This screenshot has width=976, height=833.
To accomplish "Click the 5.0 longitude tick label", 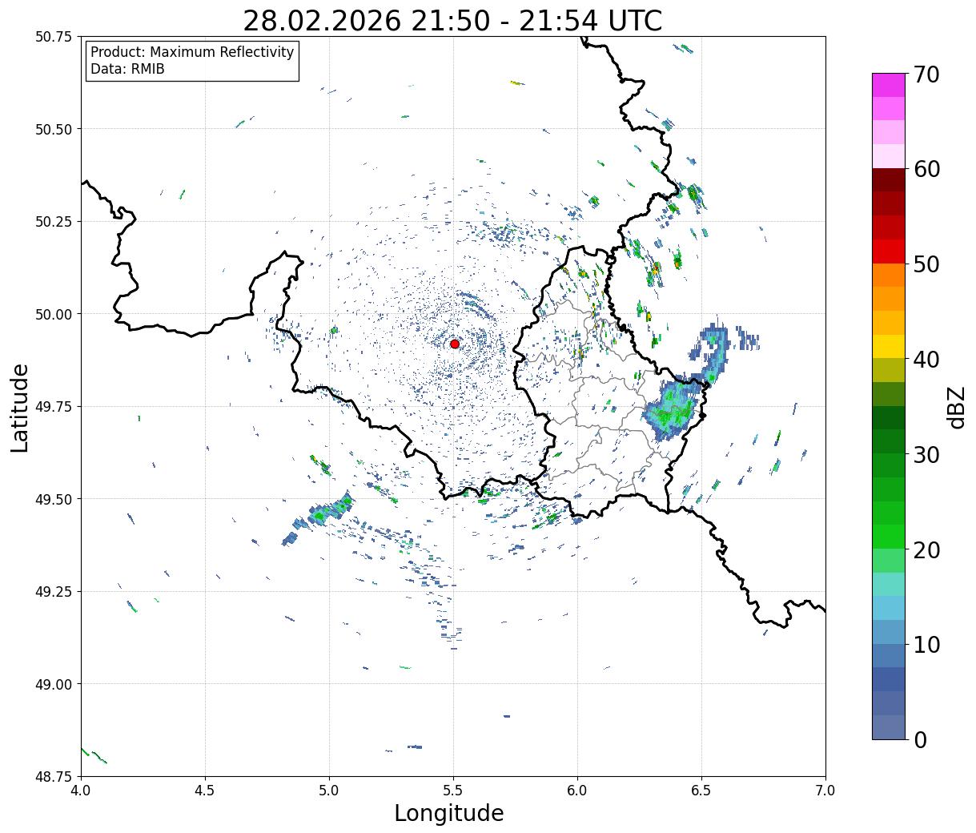I will pyautogui.click(x=329, y=790).
